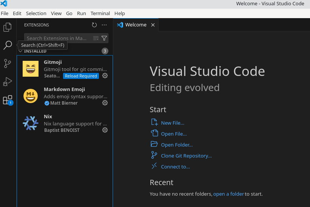Click the New File page-plus icon

coord(154,122)
